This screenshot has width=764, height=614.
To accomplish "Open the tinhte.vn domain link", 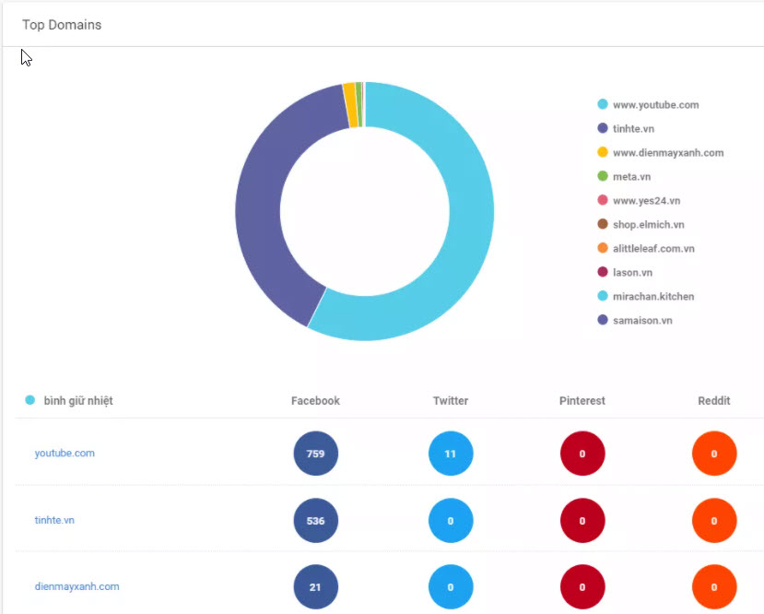I will click(x=54, y=521).
